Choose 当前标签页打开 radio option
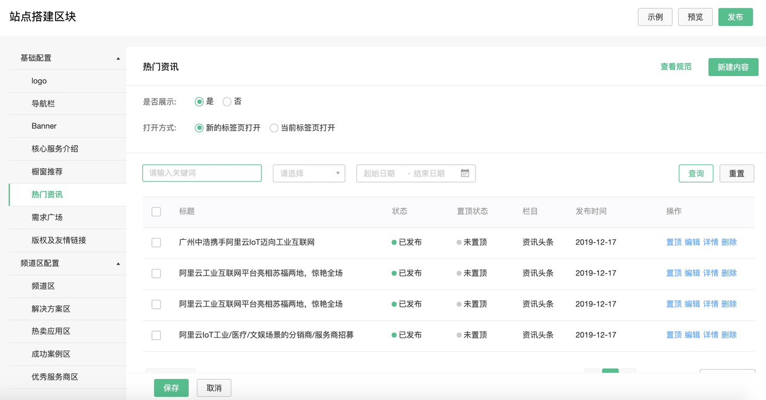The image size is (766, 400). coord(274,128)
